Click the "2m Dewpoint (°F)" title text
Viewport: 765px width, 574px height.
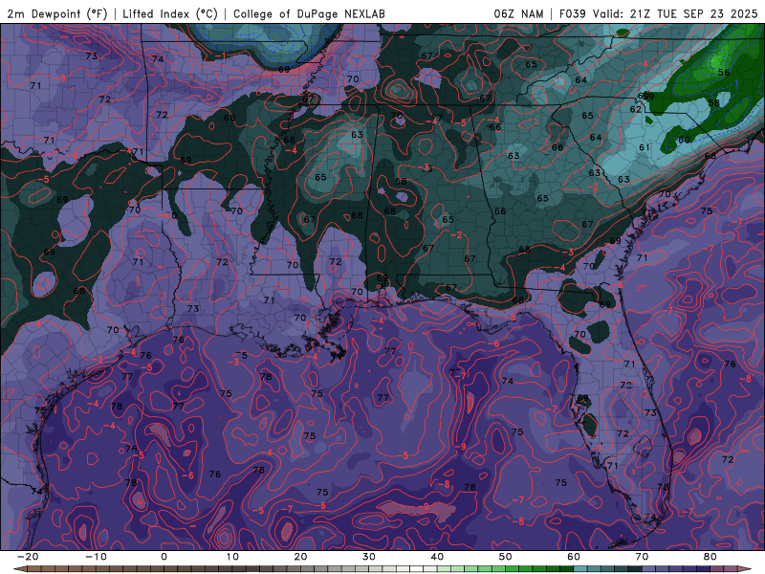[x=57, y=13]
